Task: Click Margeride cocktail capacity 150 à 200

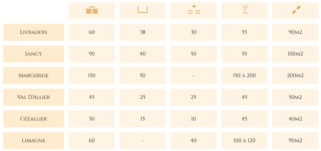Action: (244, 75)
